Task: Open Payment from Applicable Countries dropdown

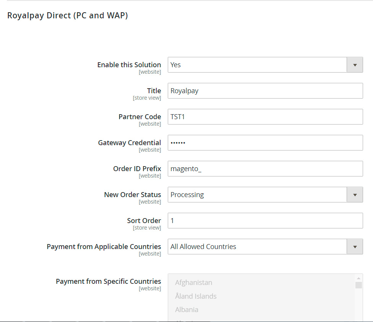Action: [x=265, y=247]
